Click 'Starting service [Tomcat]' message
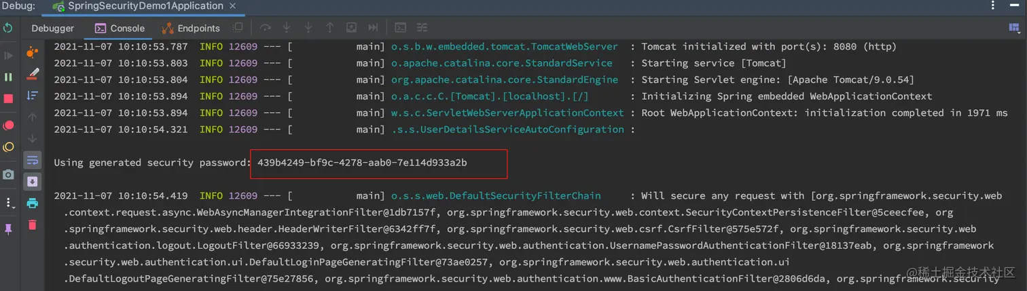 (x=714, y=63)
